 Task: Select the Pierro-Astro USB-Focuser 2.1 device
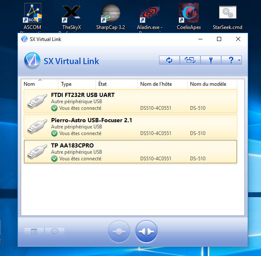coord(130,126)
